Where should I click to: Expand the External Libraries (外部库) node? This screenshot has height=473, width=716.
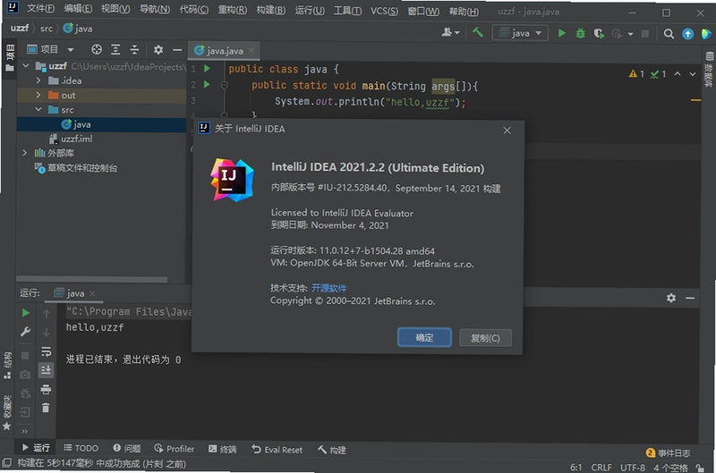point(25,153)
